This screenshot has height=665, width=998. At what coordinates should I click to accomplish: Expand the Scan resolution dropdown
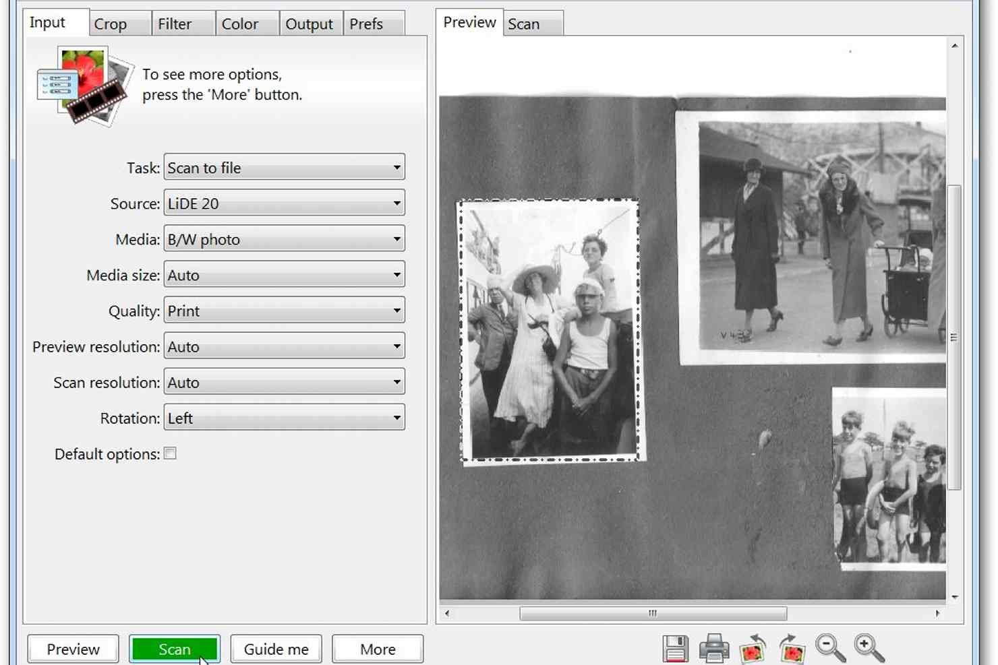[x=284, y=381]
